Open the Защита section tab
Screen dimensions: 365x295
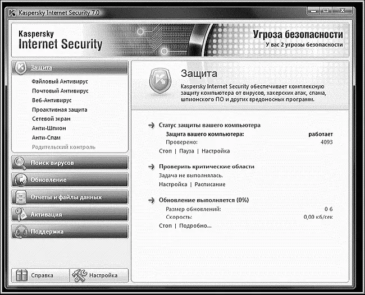coord(70,68)
